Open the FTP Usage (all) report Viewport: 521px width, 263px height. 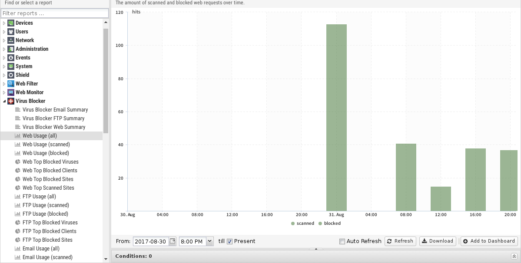[39, 197]
